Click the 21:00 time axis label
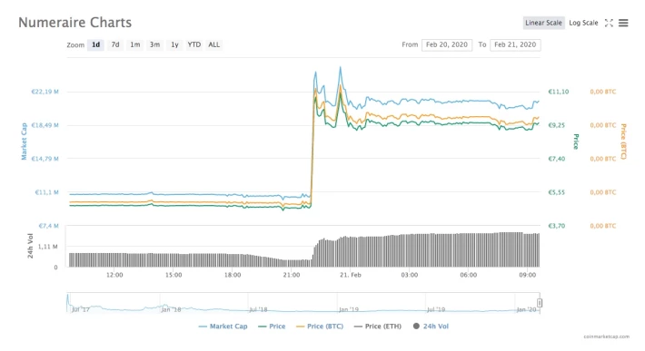The image size is (645, 351). point(292,275)
